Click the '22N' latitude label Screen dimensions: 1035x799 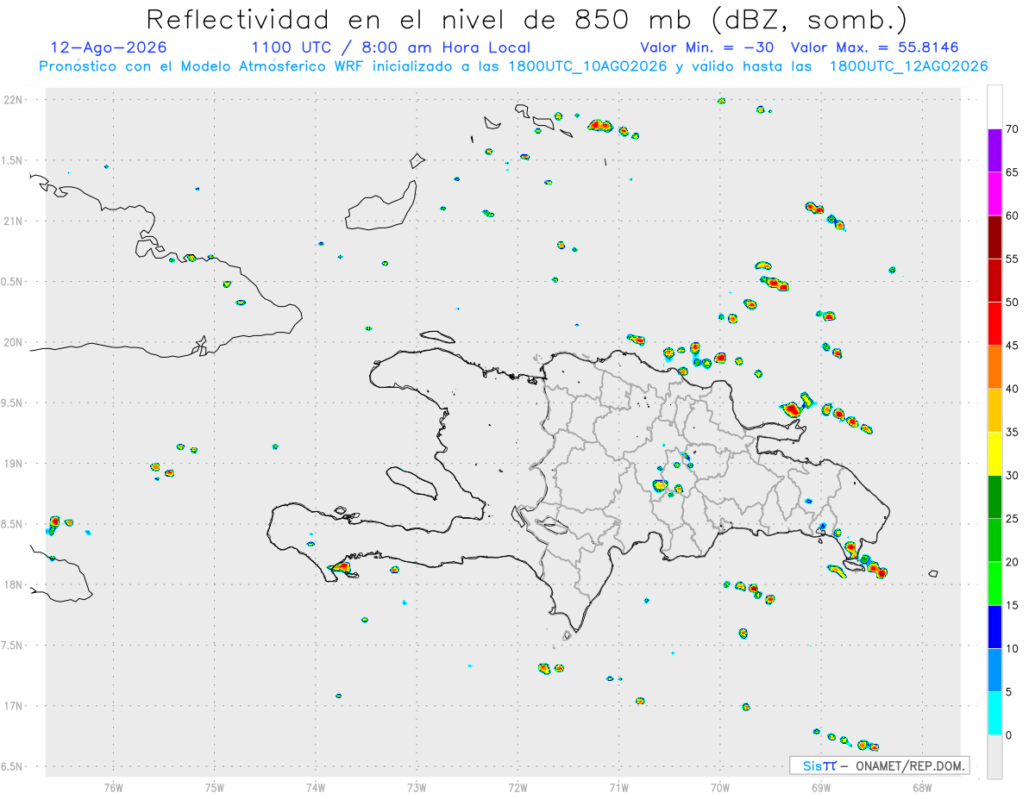click(15, 100)
